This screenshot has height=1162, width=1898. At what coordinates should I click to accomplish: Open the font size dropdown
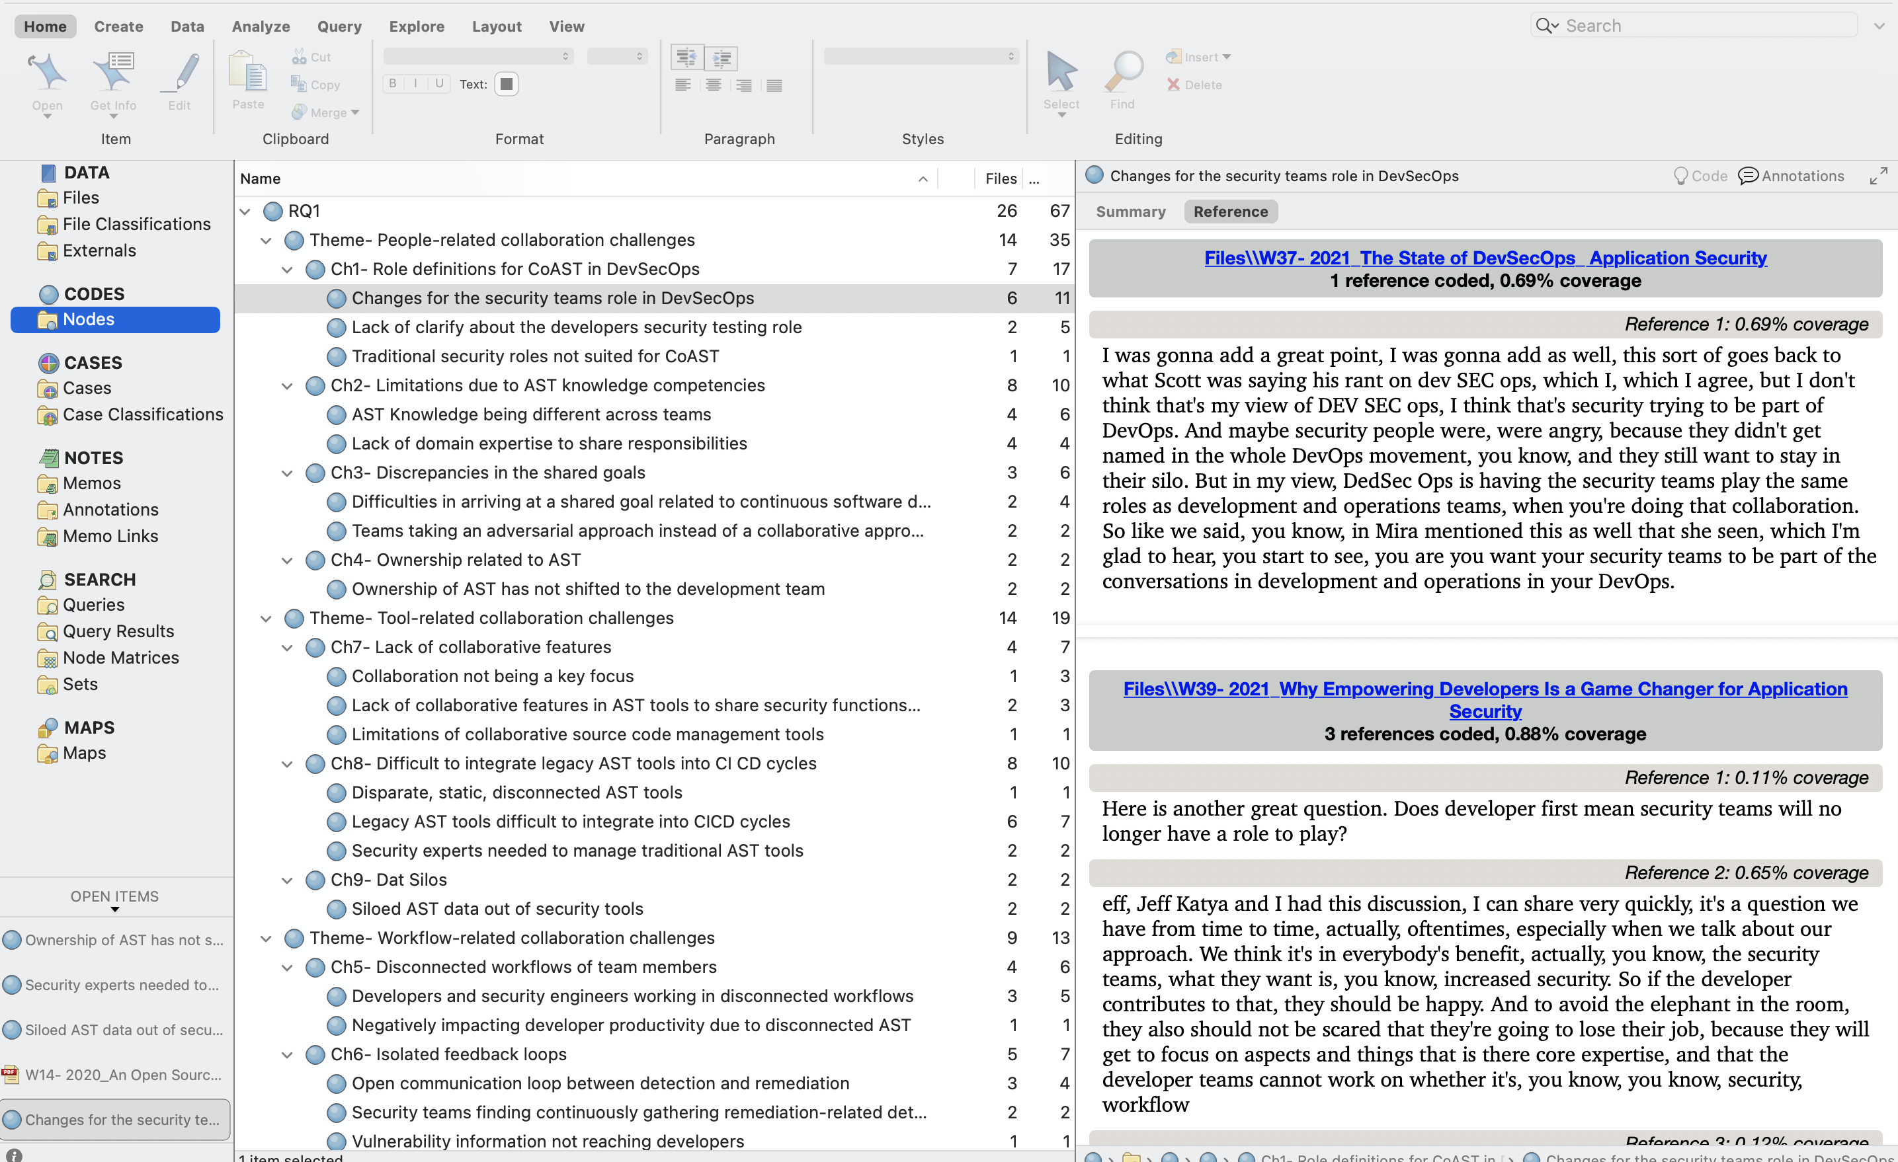617,56
